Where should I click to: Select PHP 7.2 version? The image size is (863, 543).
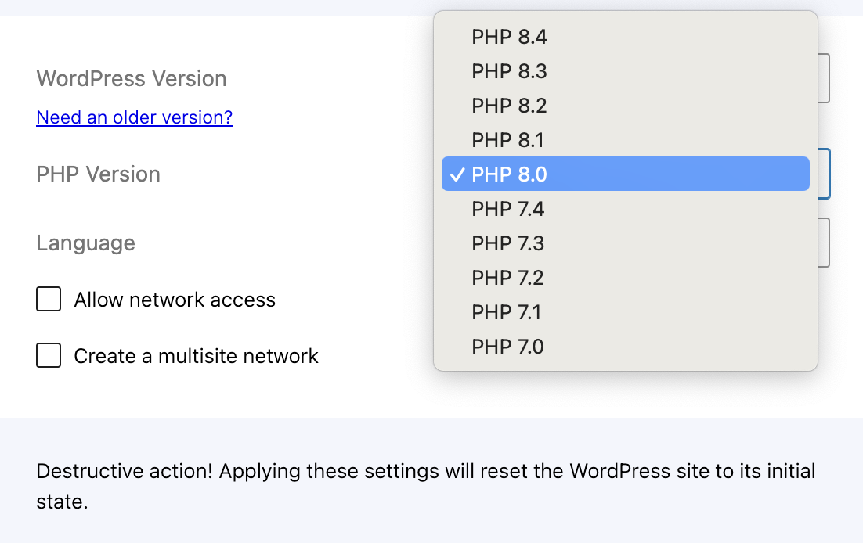click(x=625, y=277)
